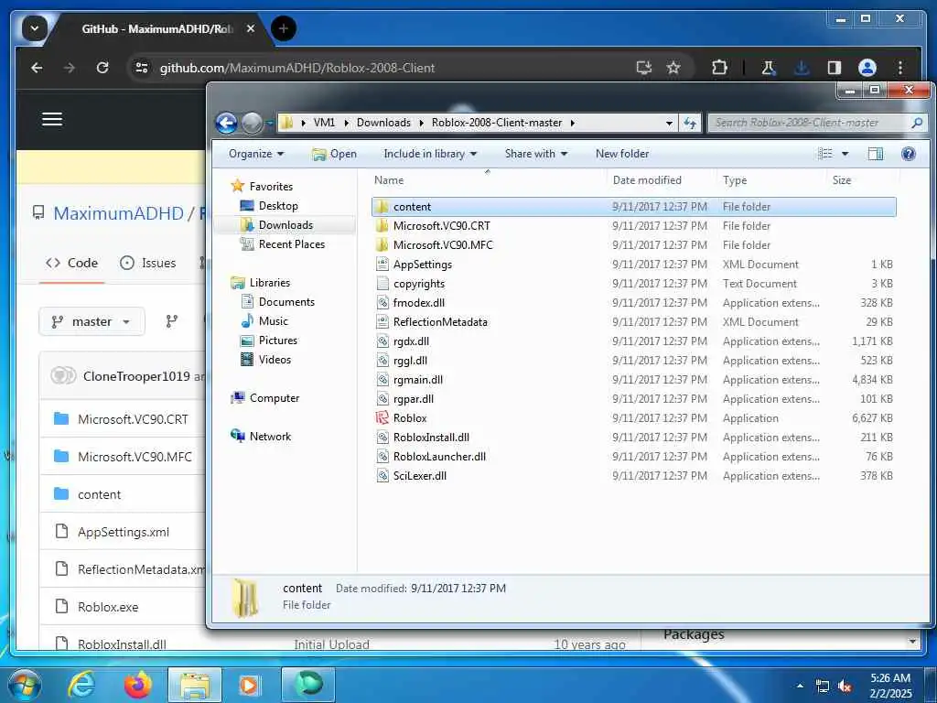The height and width of the screenshot is (703, 937).
Task: Select SciLexer.dll file row
Action: [633, 476]
